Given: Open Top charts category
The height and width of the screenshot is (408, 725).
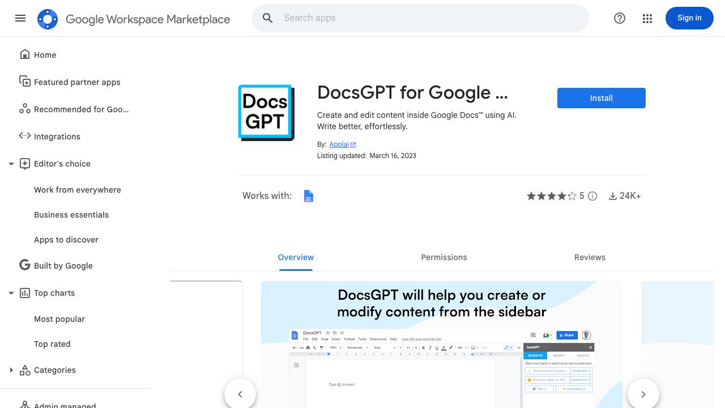Looking at the screenshot, I should tap(54, 293).
